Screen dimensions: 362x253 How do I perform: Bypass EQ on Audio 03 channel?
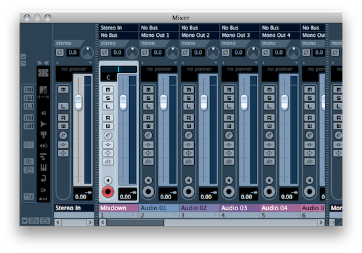pos(229,153)
